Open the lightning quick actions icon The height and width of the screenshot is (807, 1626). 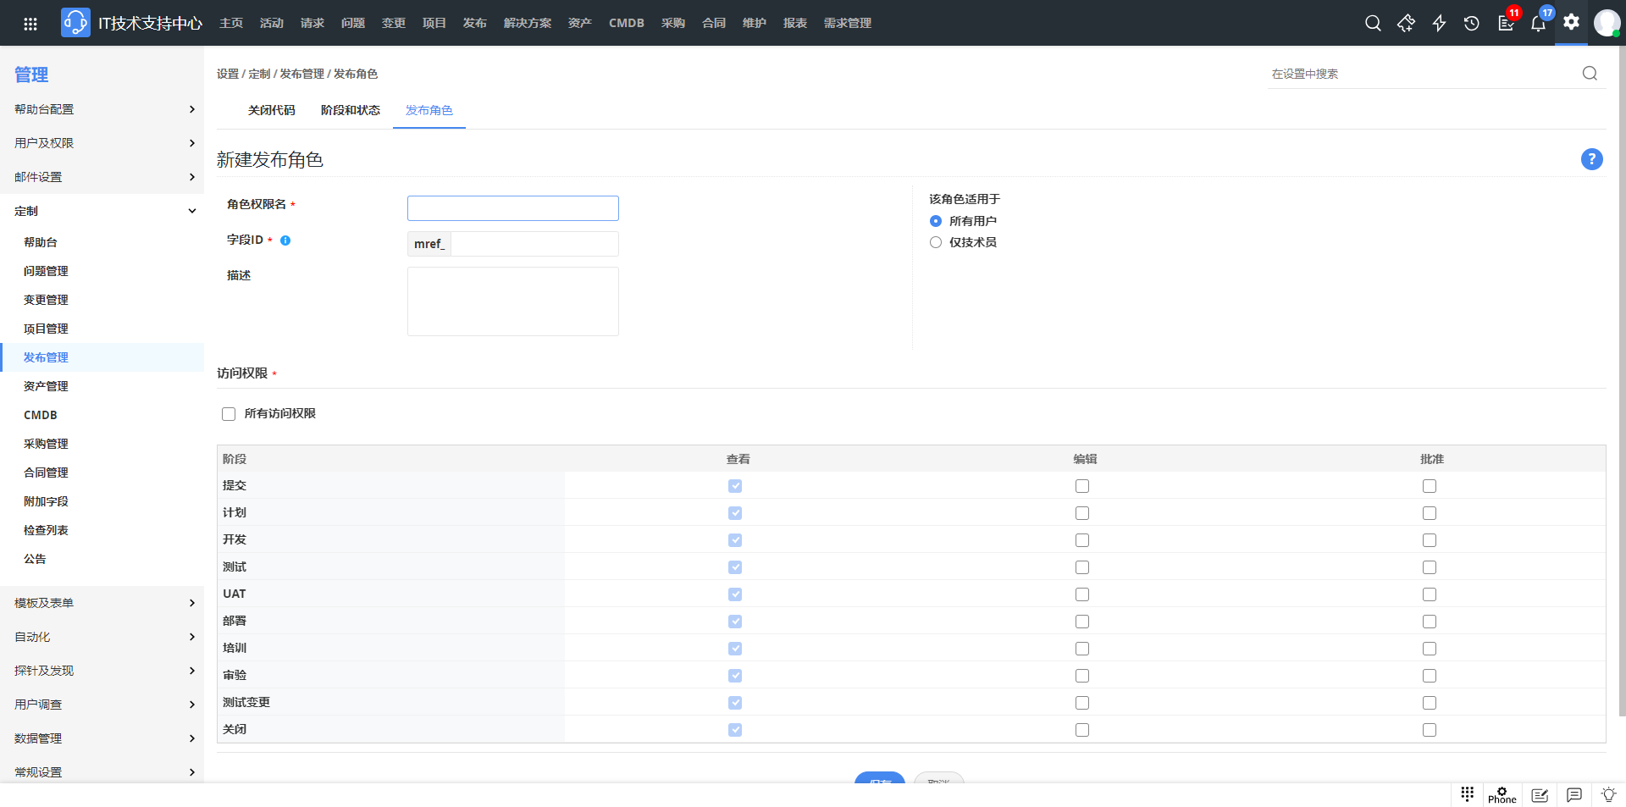(1439, 24)
